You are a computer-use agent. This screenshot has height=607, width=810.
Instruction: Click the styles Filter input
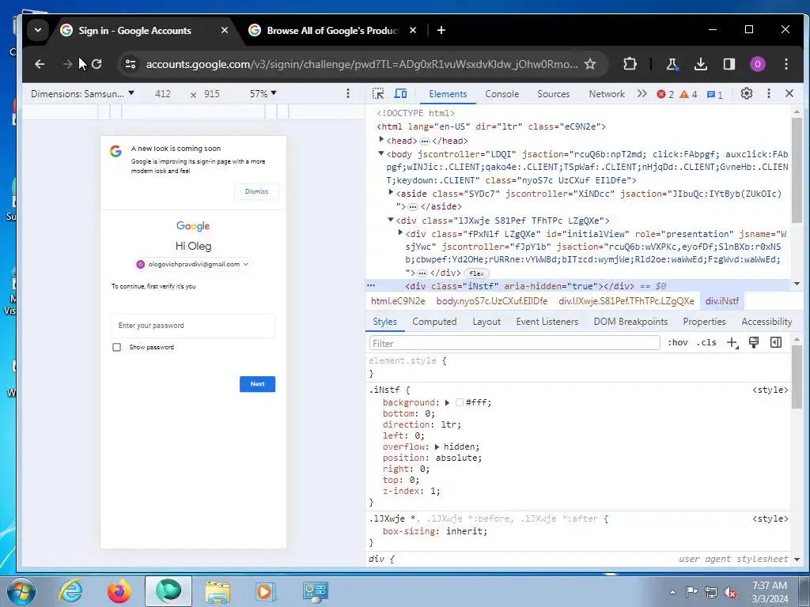(x=514, y=343)
